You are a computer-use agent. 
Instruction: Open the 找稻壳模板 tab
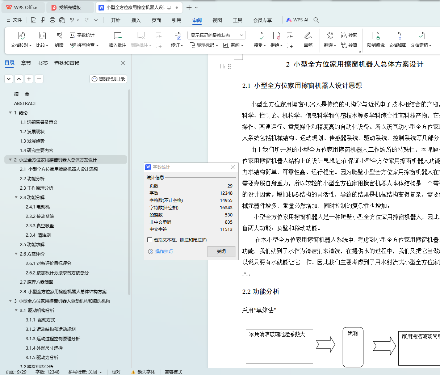pos(70,7)
